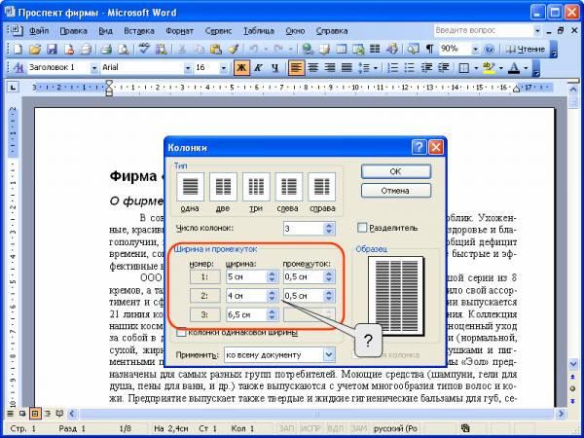Set Center paragraph alignment
The height and width of the screenshot is (438, 584).
(313, 68)
